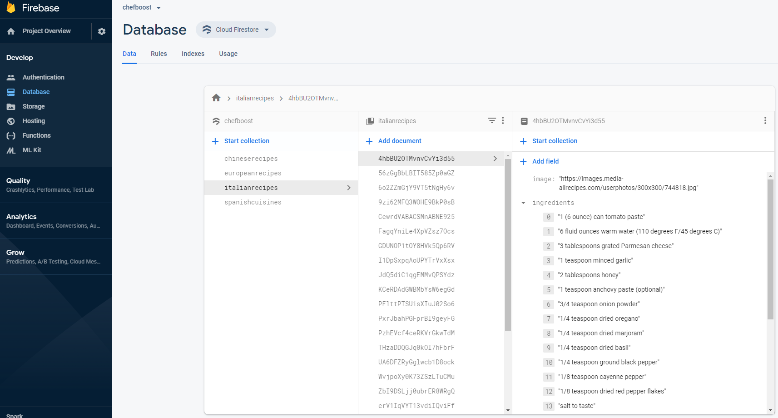778x418 pixels.
Task: Click Project Overview link
Action: [47, 31]
